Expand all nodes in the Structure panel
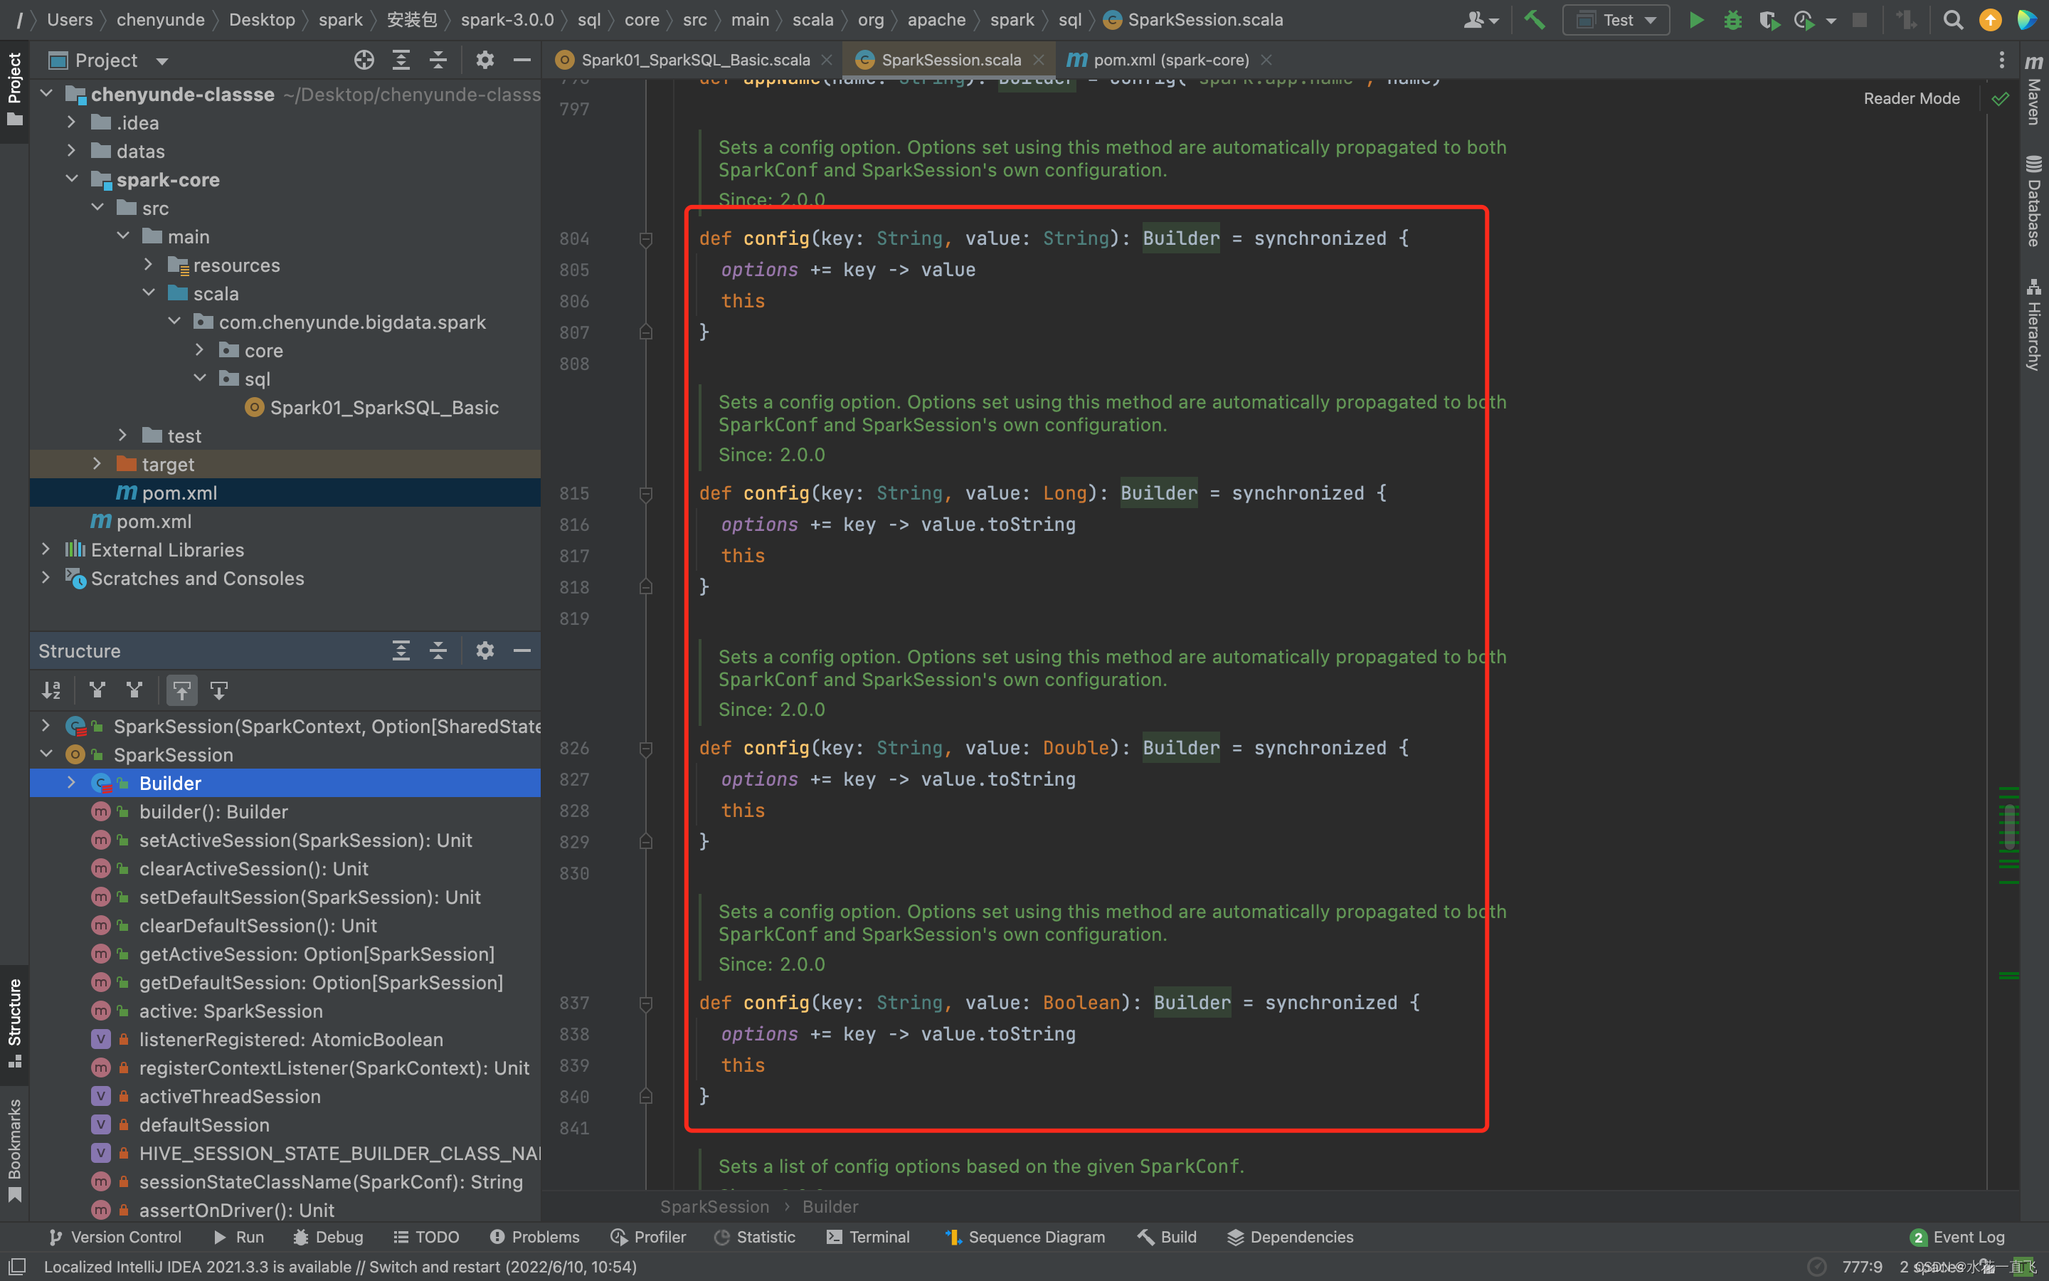 click(x=401, y=650)
